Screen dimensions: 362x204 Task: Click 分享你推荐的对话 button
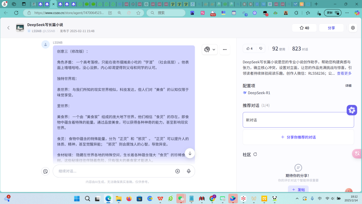click(298, 137)
